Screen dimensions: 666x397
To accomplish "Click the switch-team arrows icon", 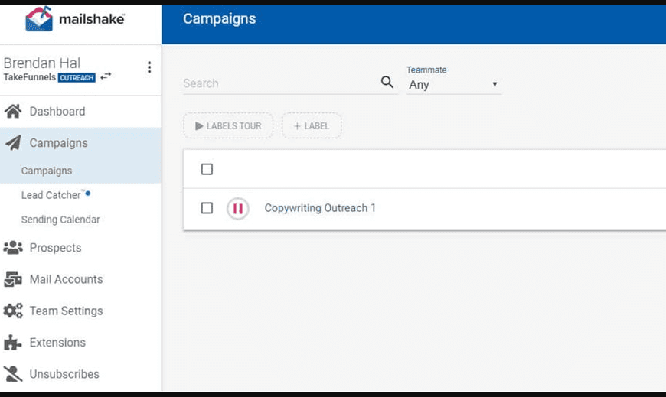I will (106, 76).
